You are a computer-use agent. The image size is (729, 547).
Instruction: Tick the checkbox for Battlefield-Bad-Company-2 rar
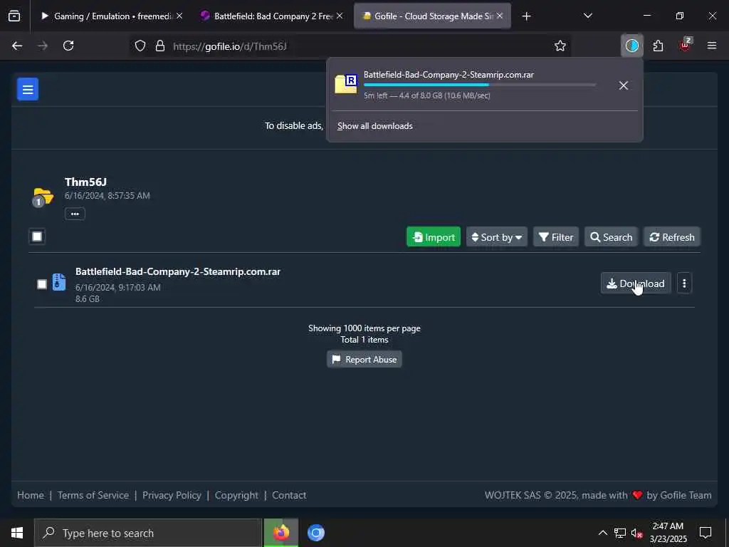point(42,283)
